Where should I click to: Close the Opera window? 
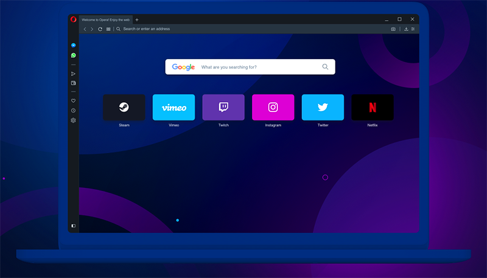tap(413, 19)
